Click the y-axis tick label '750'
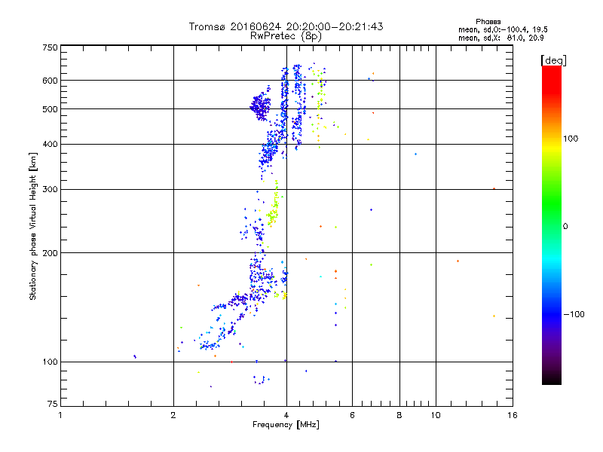Viewport: 603px width, 452px height. click(50, 47)
